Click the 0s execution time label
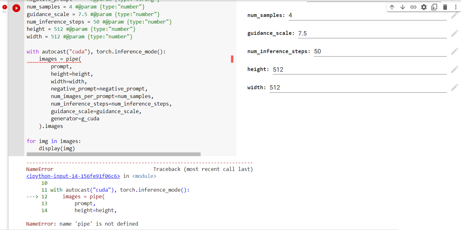The height and width of the screenshot is (230, 461). (4, 11)
